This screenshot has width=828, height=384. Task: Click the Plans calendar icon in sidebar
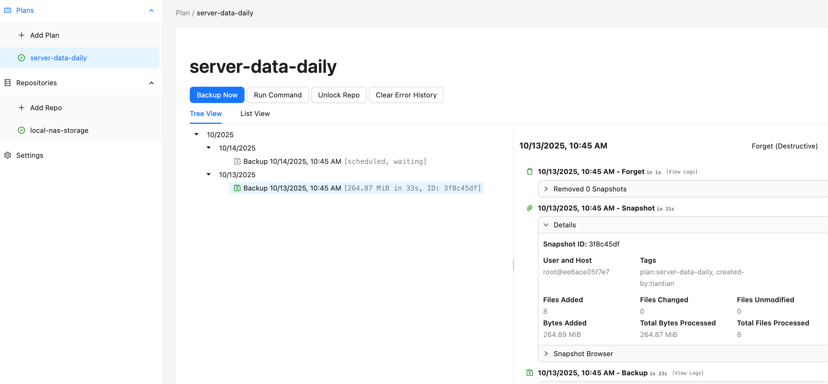[8, 10]
